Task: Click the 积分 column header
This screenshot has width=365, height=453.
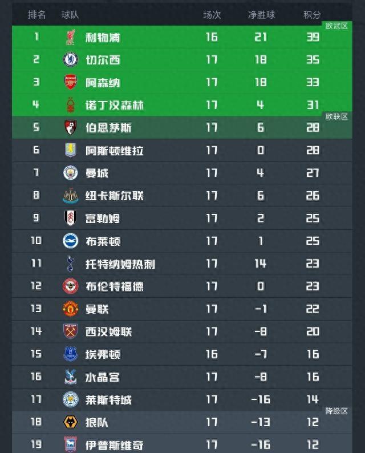Action: coord(312,15)
